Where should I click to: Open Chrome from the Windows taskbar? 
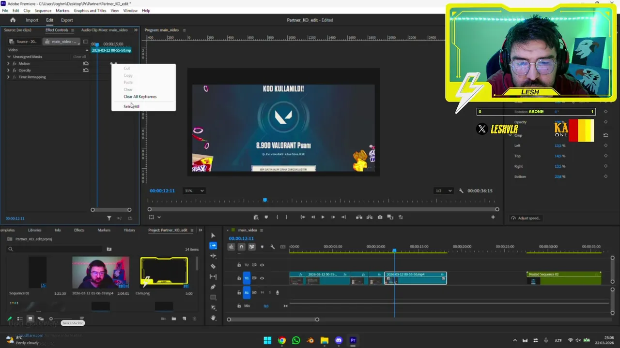point(282,340)
